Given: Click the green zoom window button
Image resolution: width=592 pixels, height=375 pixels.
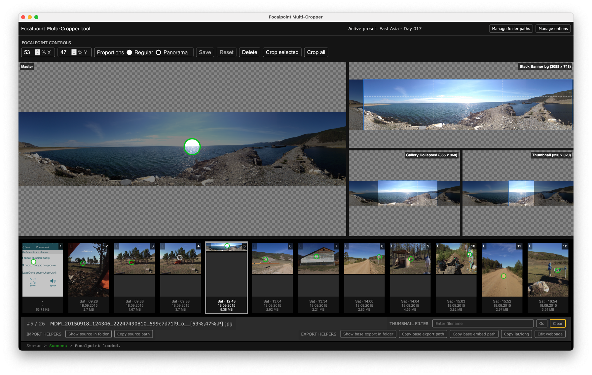Looking at the screenshot, I should point(36,17).
